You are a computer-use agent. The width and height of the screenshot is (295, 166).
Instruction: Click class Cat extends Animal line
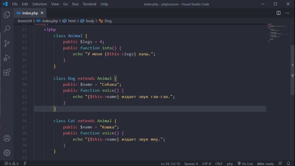coord(85,121)
